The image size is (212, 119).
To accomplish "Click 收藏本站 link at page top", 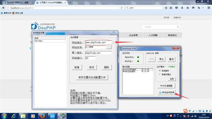I will (x=177, y=18).
